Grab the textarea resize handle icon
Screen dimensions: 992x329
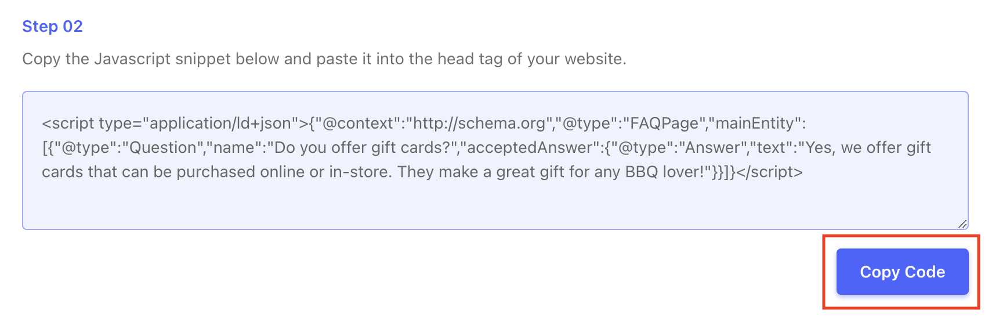coord(962,224)
